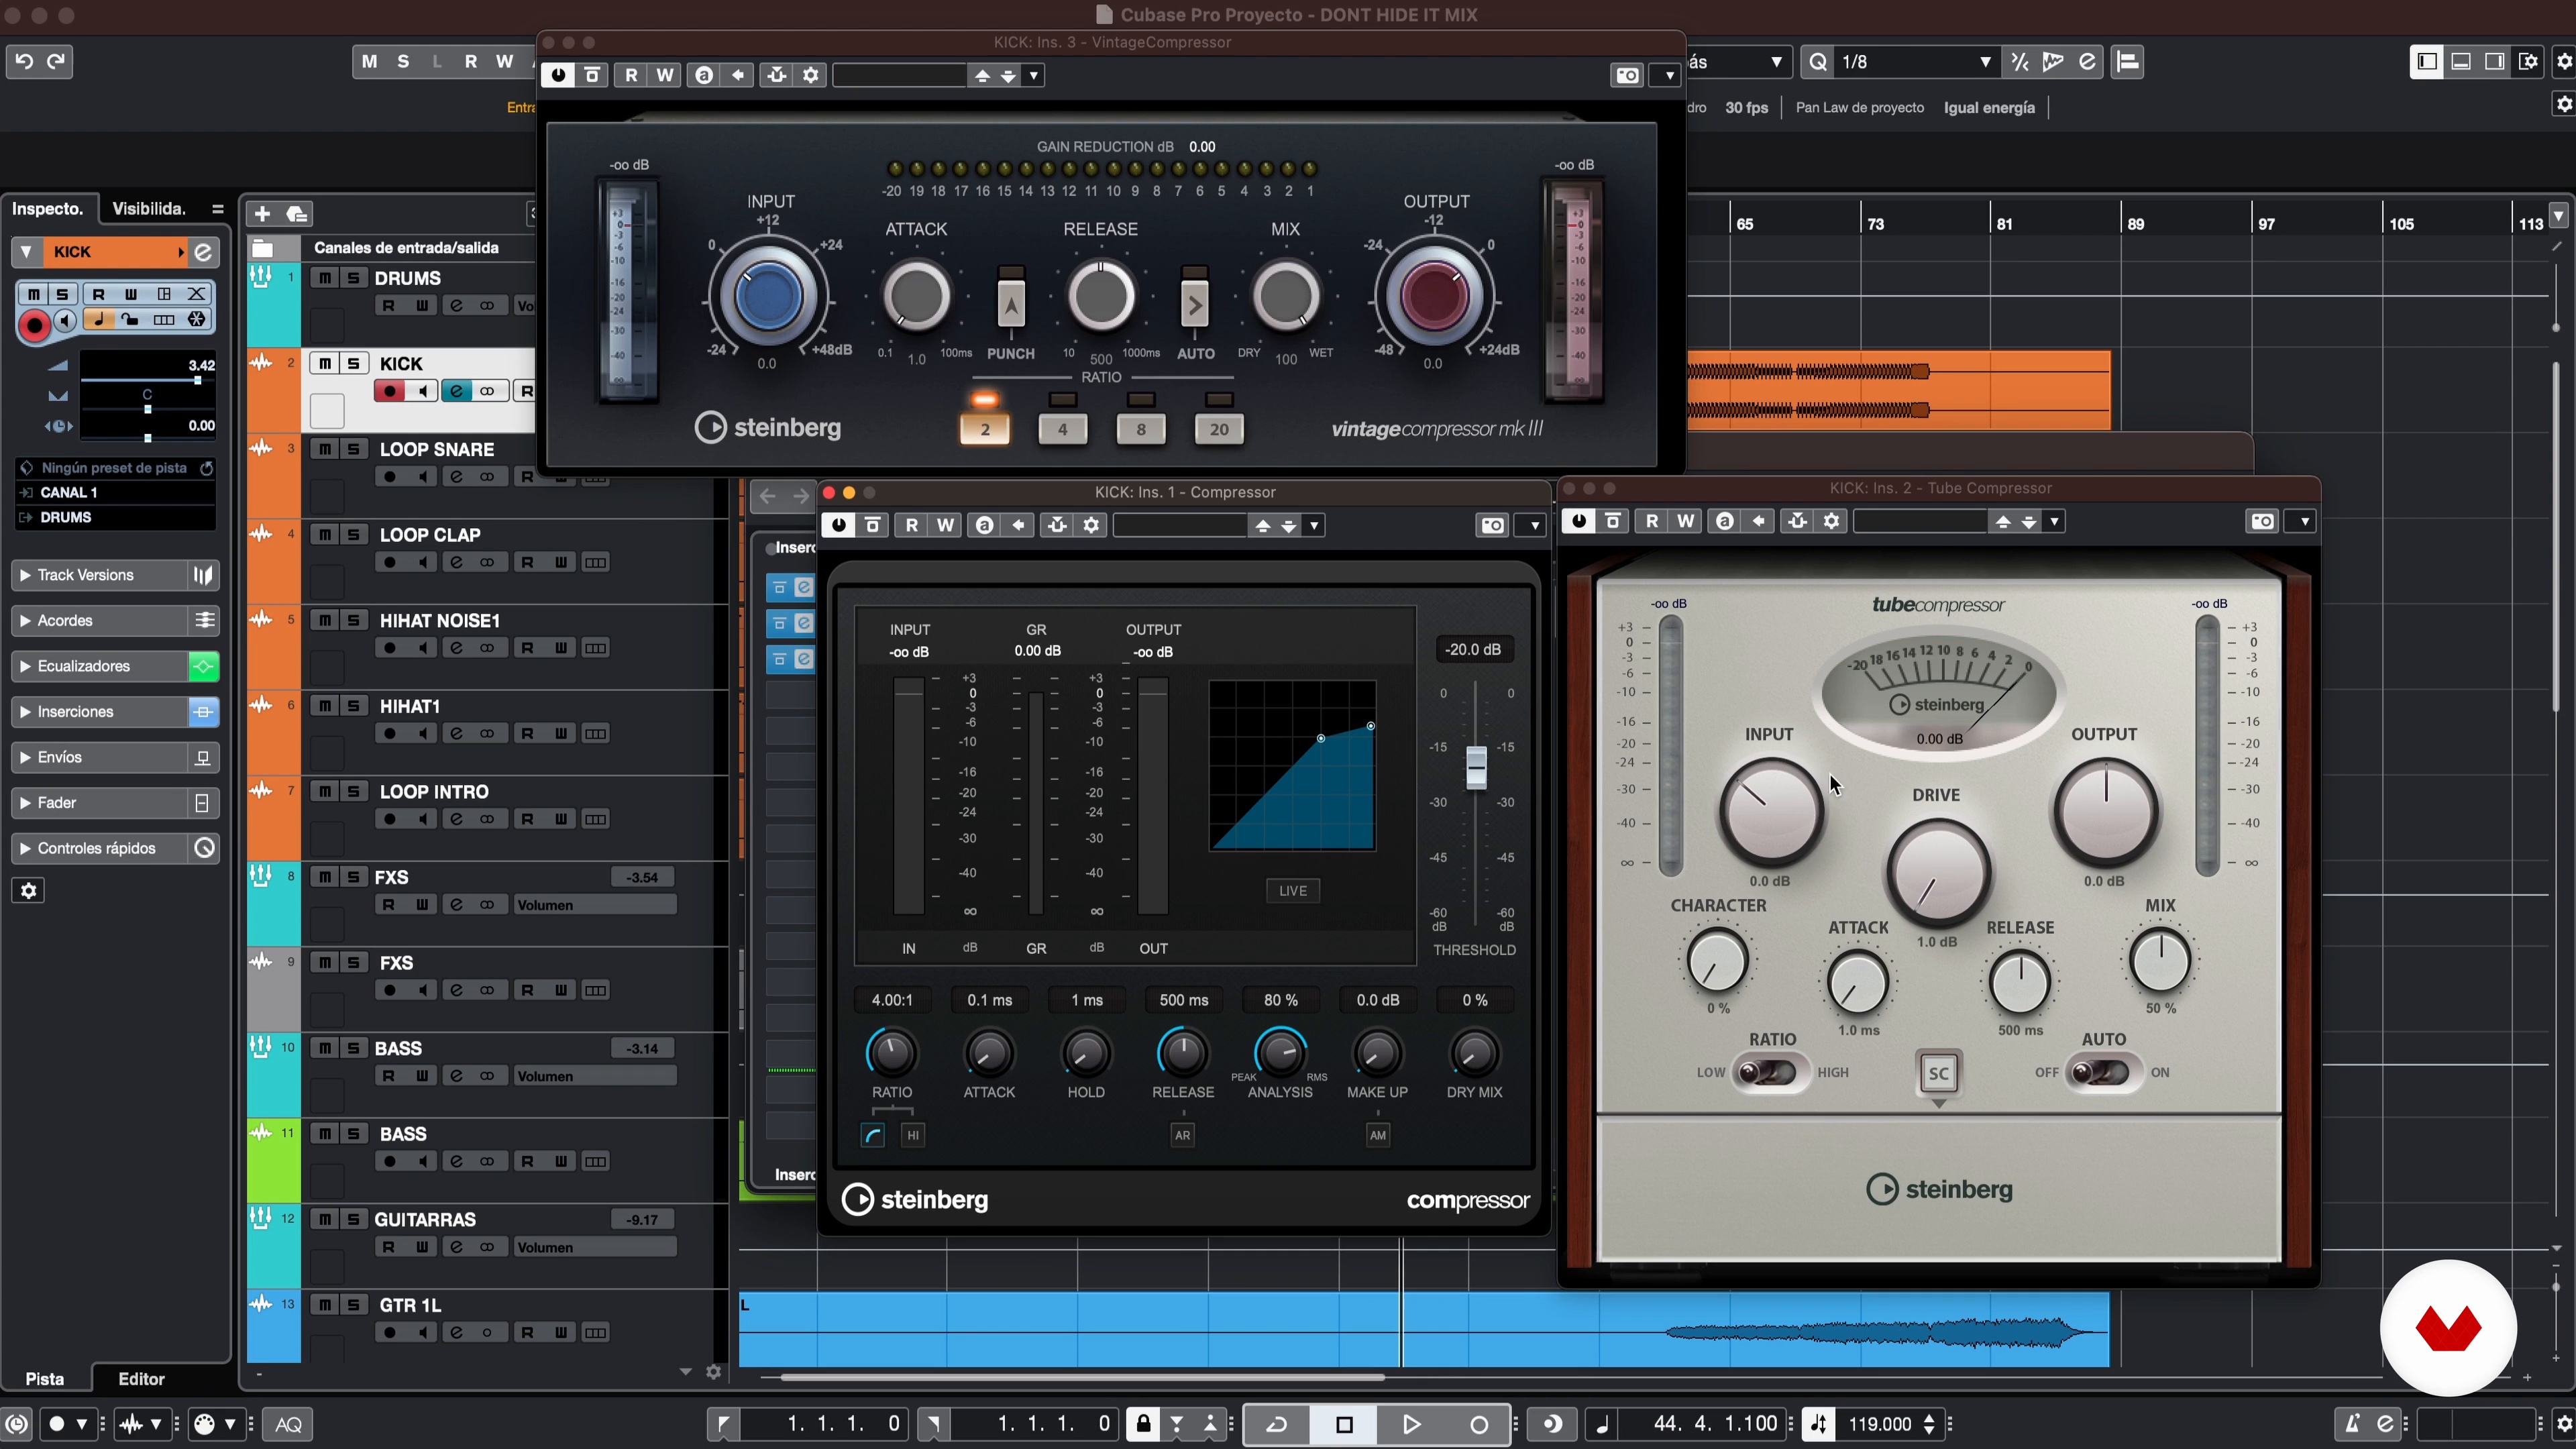This screenshot has height=1449, width=2576.
Task: Click the AQ button in bottom bar
Action: pyautogui.click(x=288, y=1424)
